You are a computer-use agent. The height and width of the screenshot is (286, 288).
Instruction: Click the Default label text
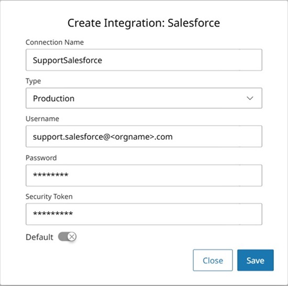click(39, 237)
